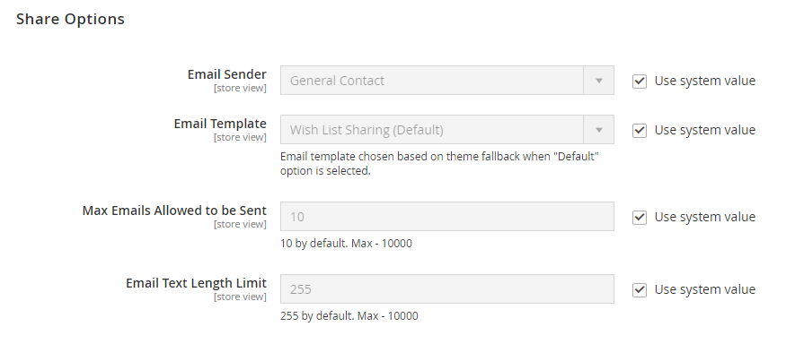Select the General Contact combo box
Image resolution: width=786 pixels, height=344 pixels.
[x=447, y=81]
